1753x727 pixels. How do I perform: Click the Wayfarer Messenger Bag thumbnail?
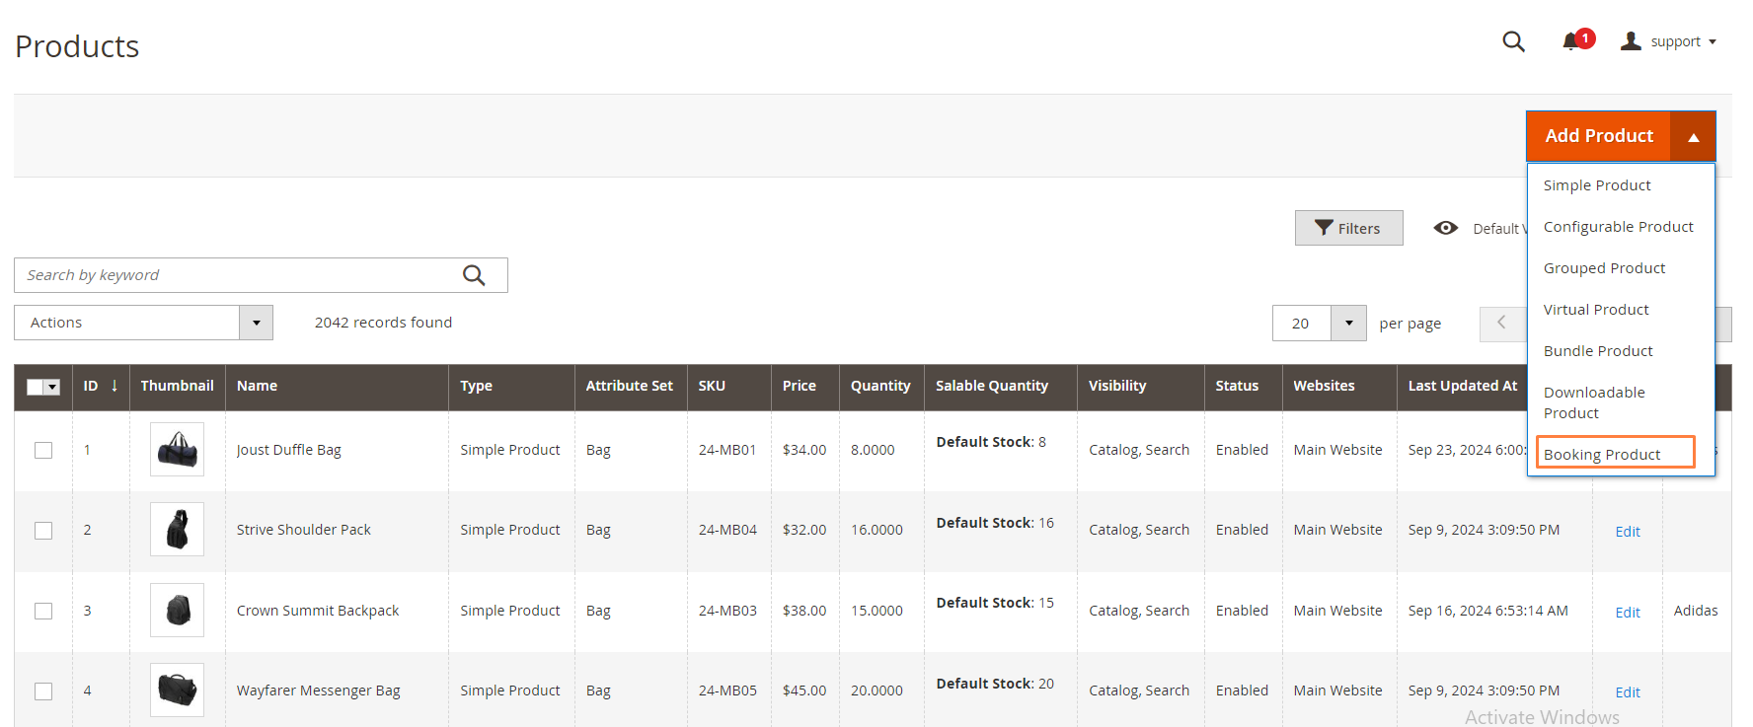coord(178,691)
